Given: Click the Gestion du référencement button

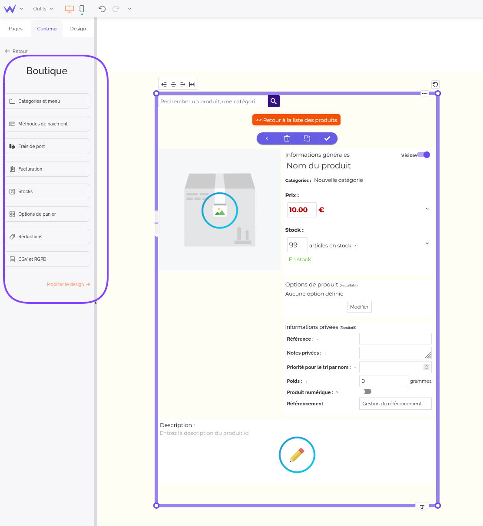Looking at the screenshot, I should coord(395,404).
